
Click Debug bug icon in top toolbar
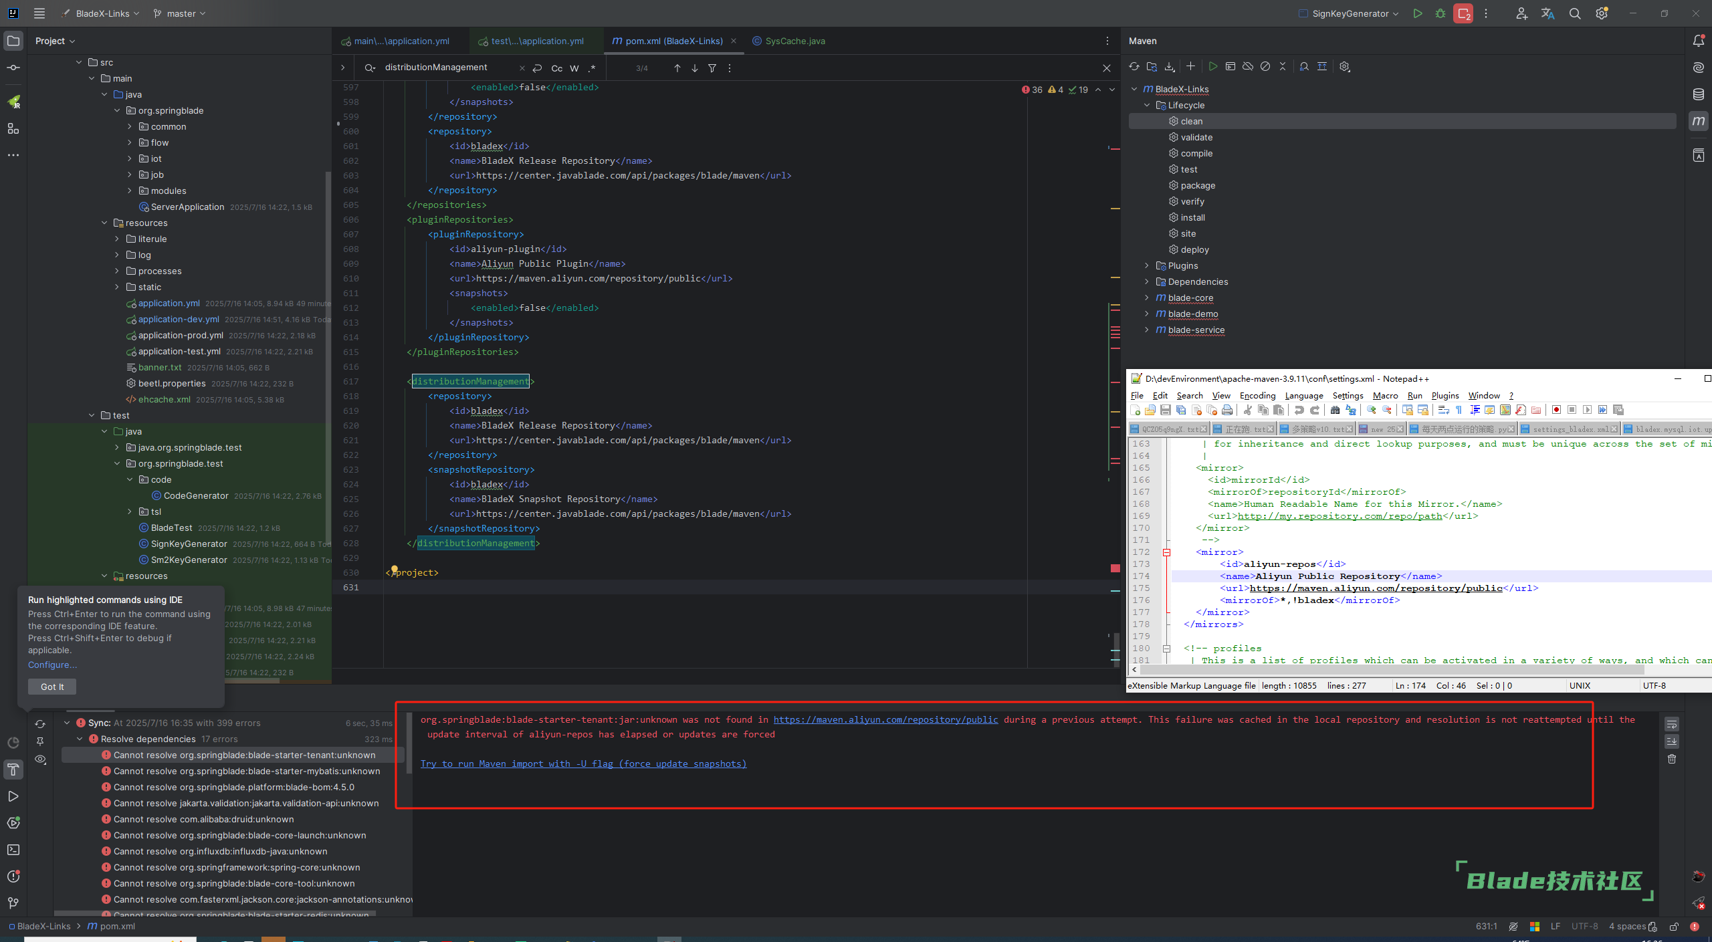click(x=1440, y=13)
